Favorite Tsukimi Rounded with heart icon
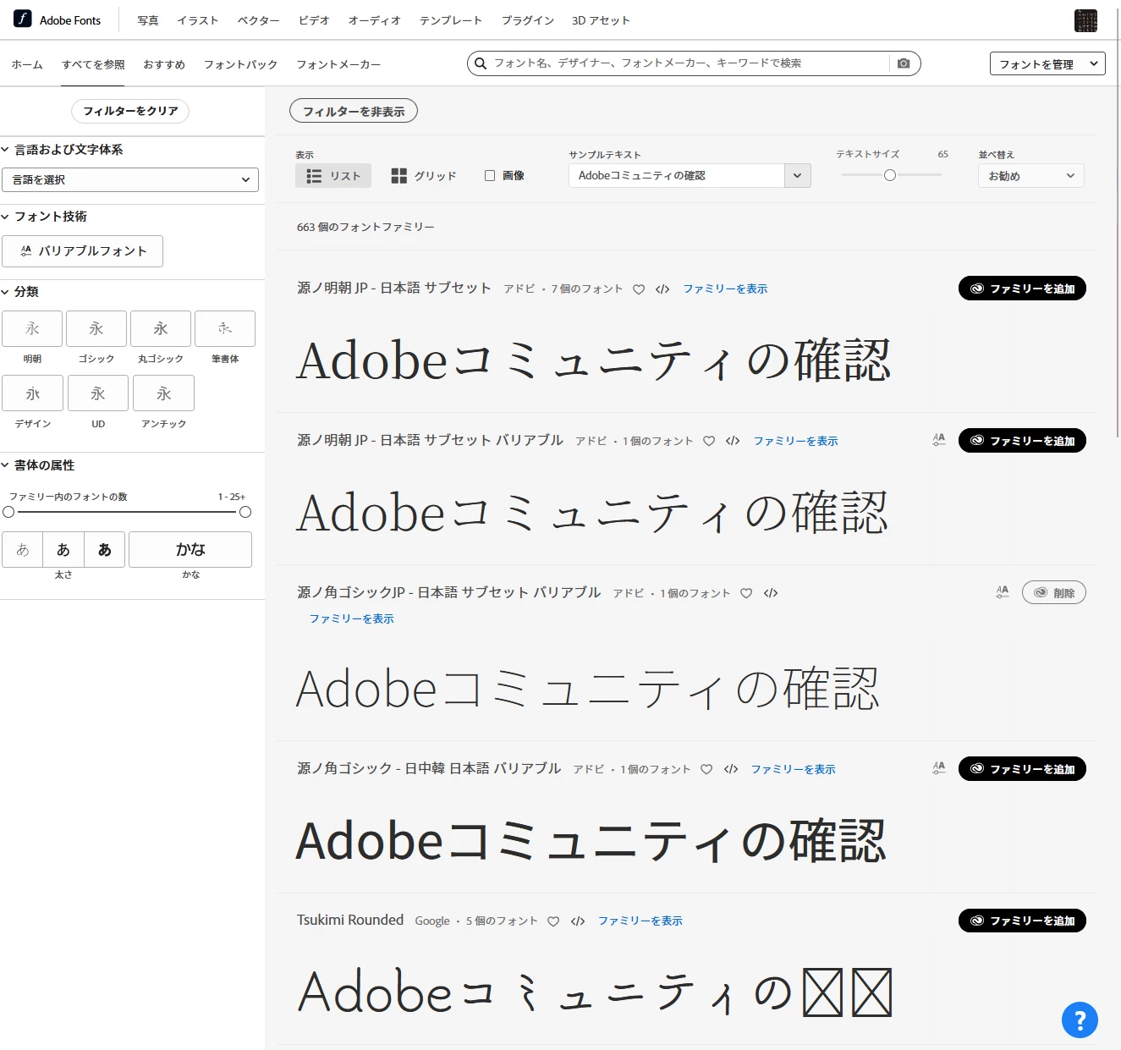Viewport: 1121px width, 1050px height. [x=553, y=921]
